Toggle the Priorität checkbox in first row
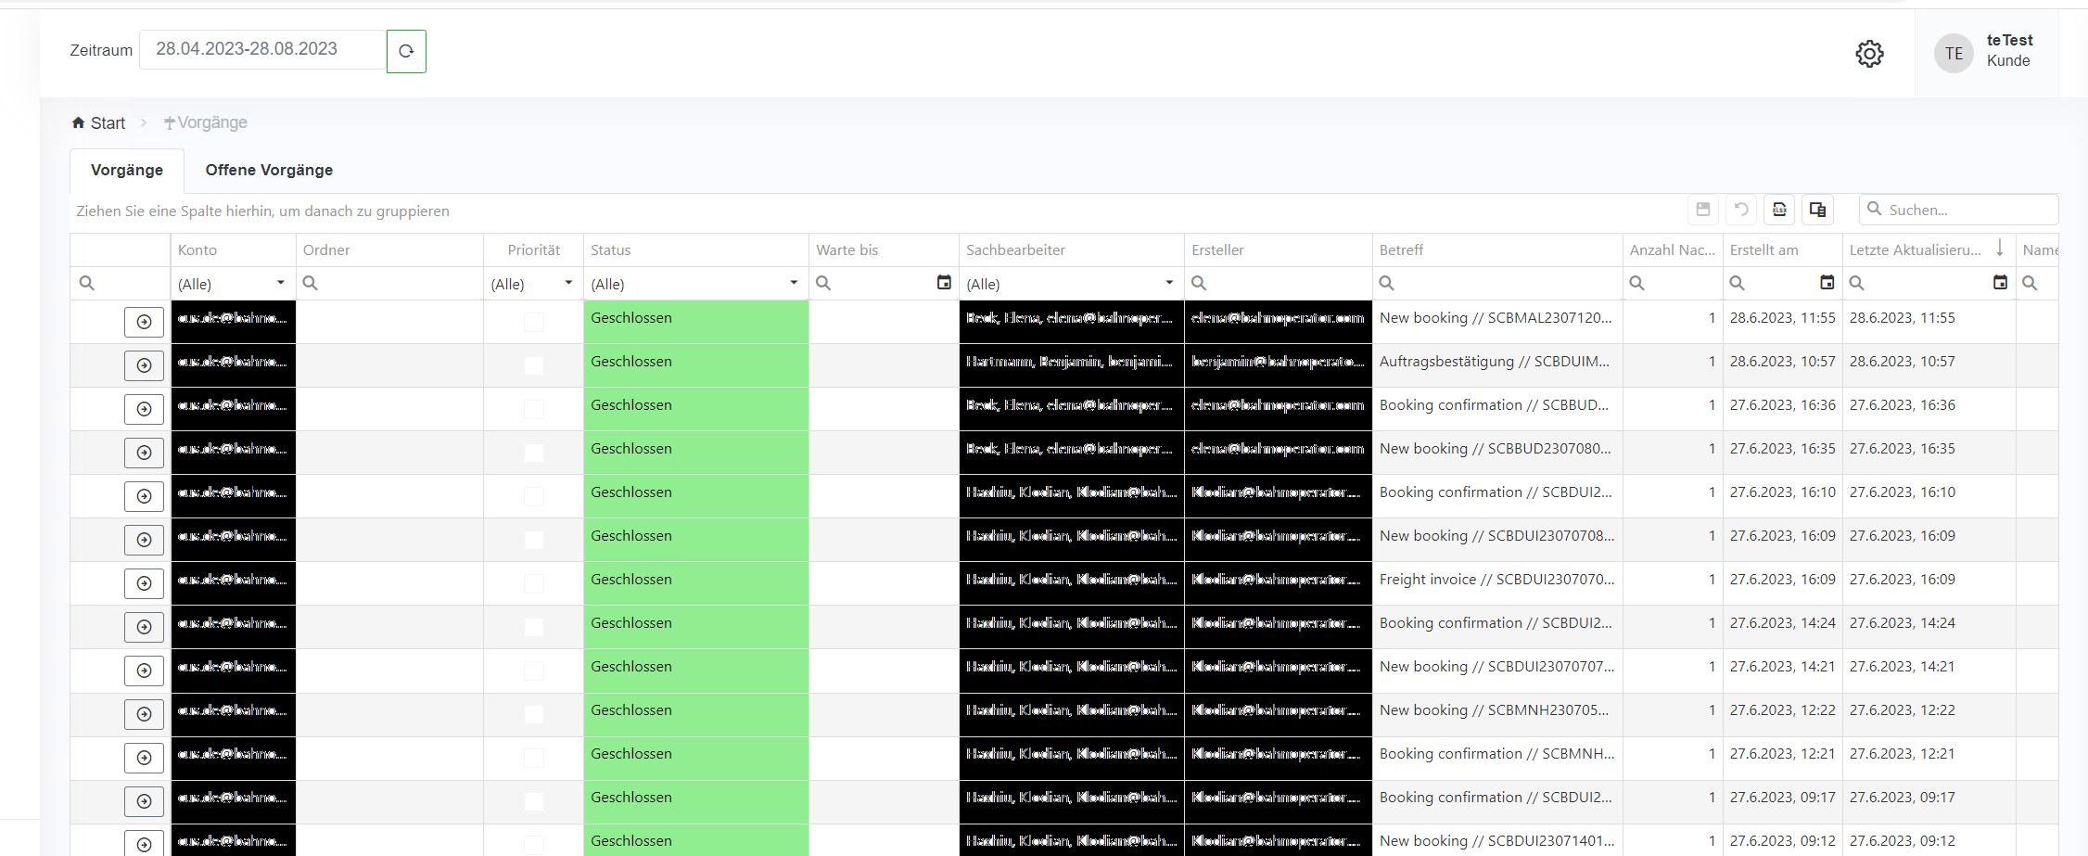 click(534, 322)
